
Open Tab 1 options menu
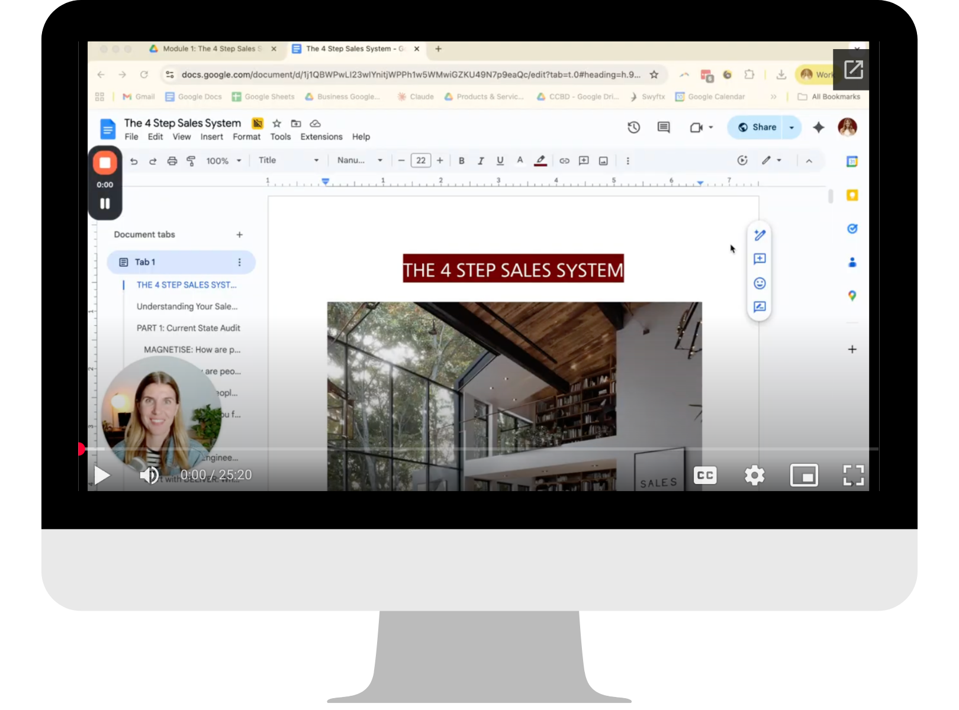239,262
